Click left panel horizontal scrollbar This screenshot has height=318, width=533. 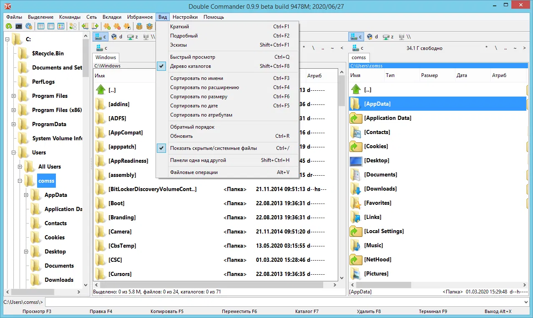point(216,285)
